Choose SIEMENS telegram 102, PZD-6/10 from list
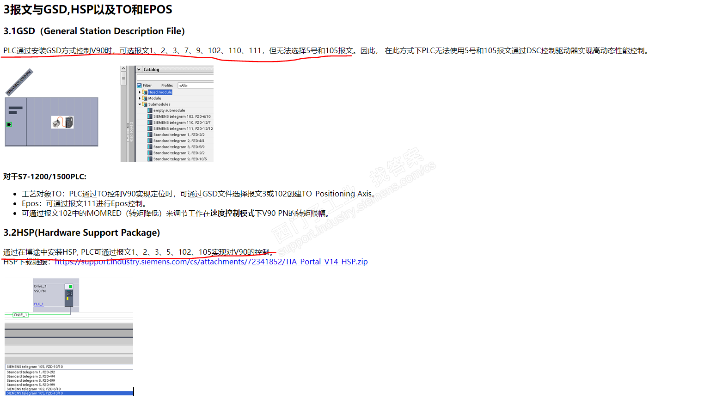The height and width of the screenshot is (403, 704). pos(34,389)
